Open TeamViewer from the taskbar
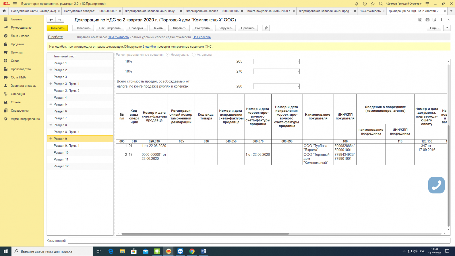This screenshot has height=256, width=455. click(180, 251)
